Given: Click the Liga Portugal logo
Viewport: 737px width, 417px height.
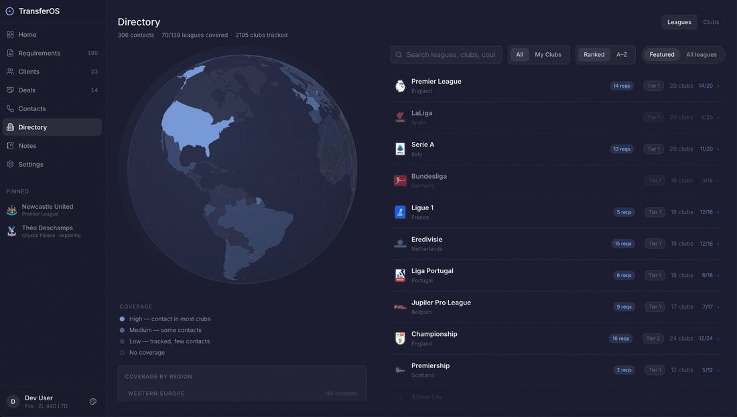Looking at the screenshot, I should click(400, 275).
